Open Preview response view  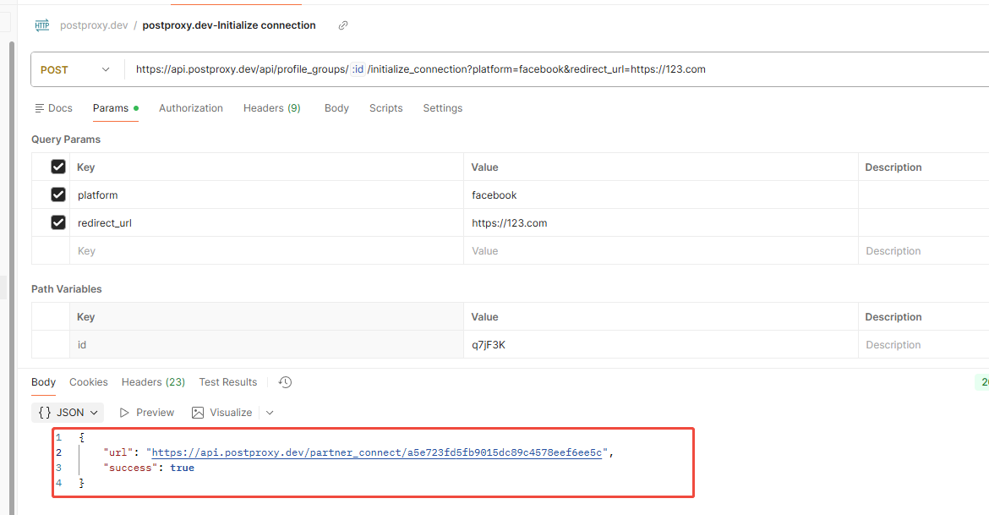coord(147,412)
